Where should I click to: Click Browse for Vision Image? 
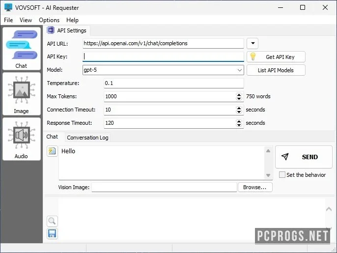(255, 187)
